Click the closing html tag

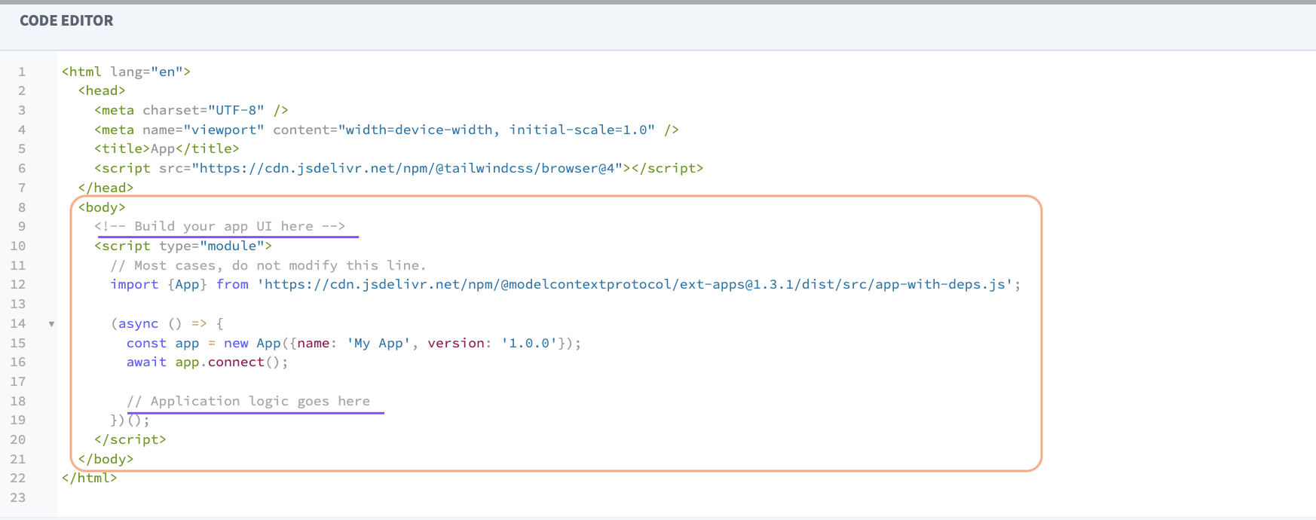coord(90,479)
